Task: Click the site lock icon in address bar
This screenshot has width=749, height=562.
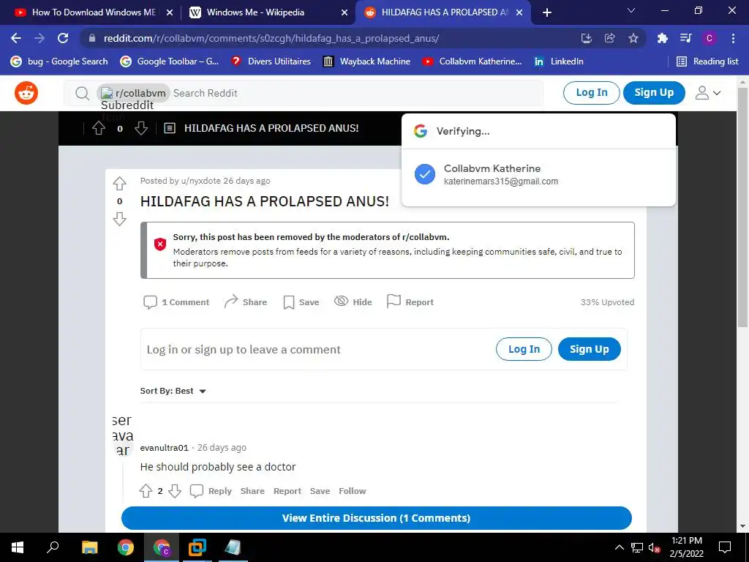Action: pos(92,38)
